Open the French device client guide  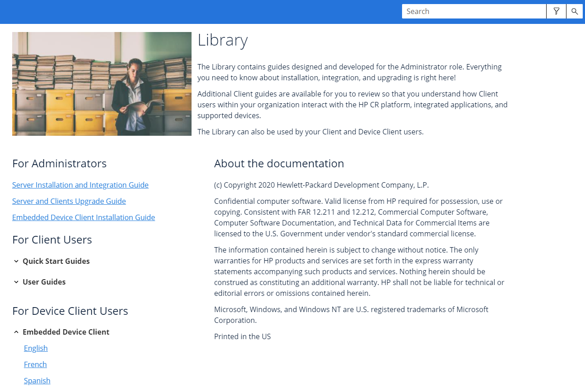point(35,364)
